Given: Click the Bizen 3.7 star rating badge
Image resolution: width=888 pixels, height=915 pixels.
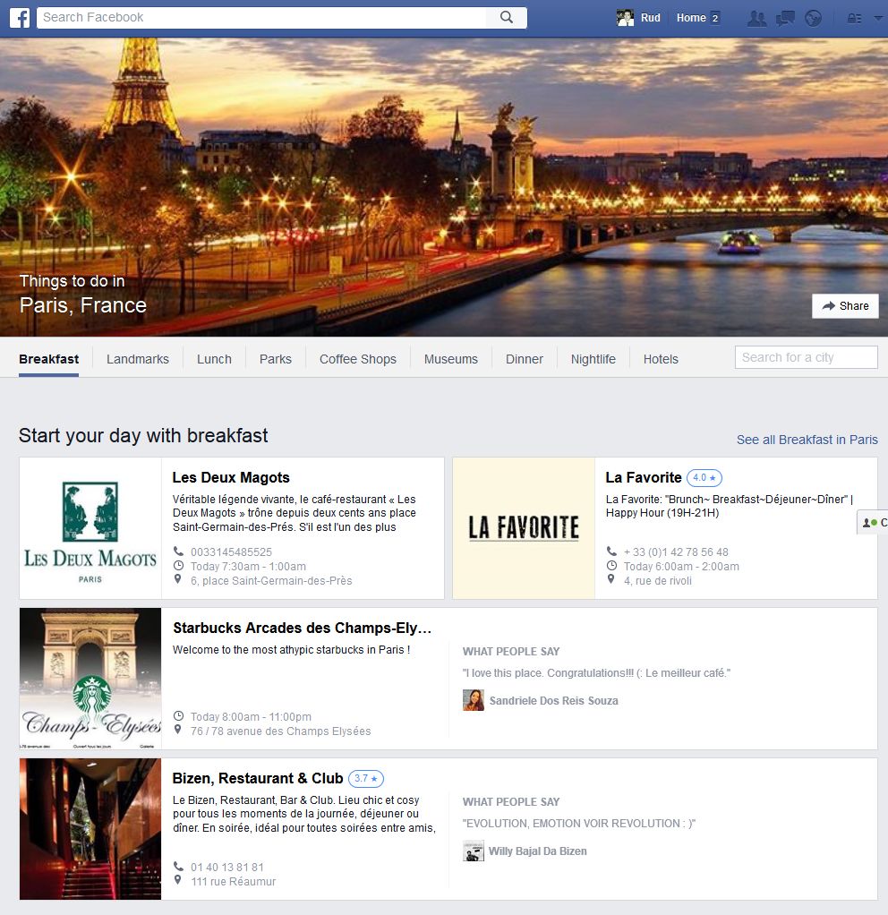Looking at the screenshot, I should pyautogui.click(x=366, y=778).
